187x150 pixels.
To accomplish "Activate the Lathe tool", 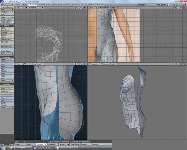I will click(7, 37).
